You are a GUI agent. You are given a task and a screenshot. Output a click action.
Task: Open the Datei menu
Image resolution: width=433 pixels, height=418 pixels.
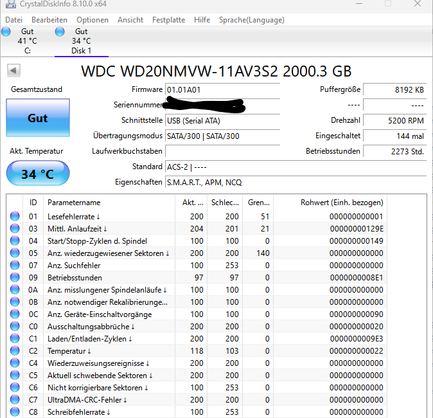[13, 20]
